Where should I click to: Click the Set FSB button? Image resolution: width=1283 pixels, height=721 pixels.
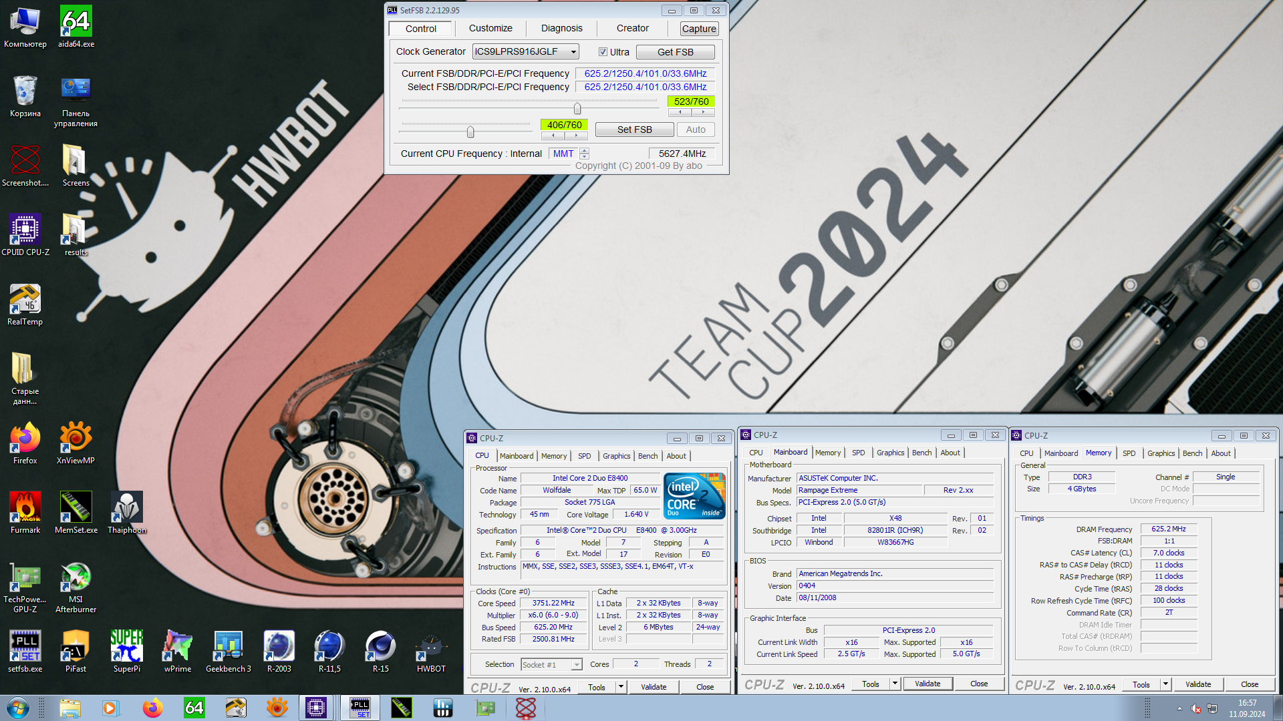click(x=634, y=130)
